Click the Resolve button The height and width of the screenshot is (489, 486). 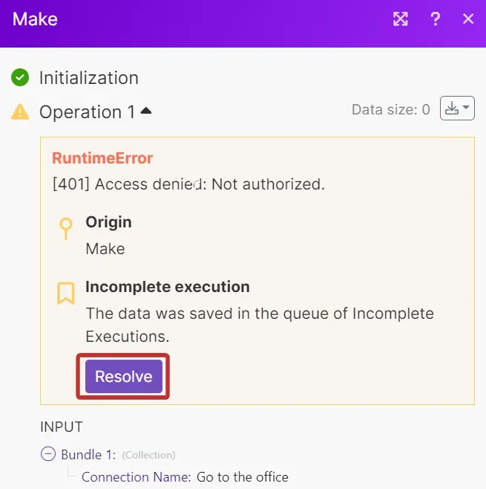124,377
